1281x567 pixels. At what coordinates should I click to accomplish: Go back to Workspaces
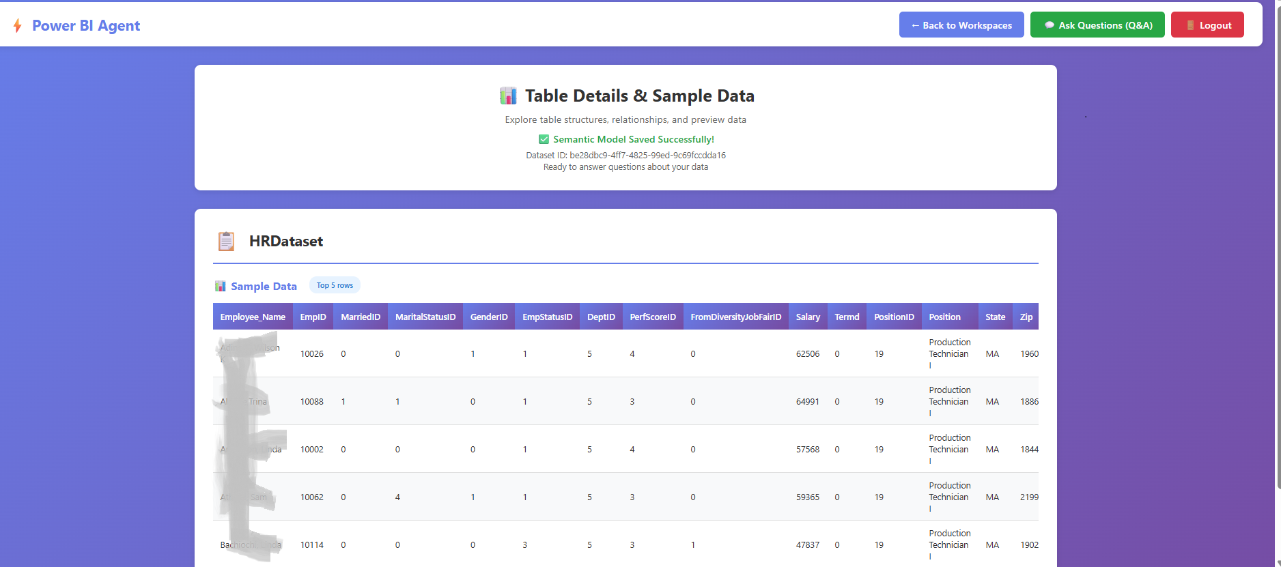point(961,25)
